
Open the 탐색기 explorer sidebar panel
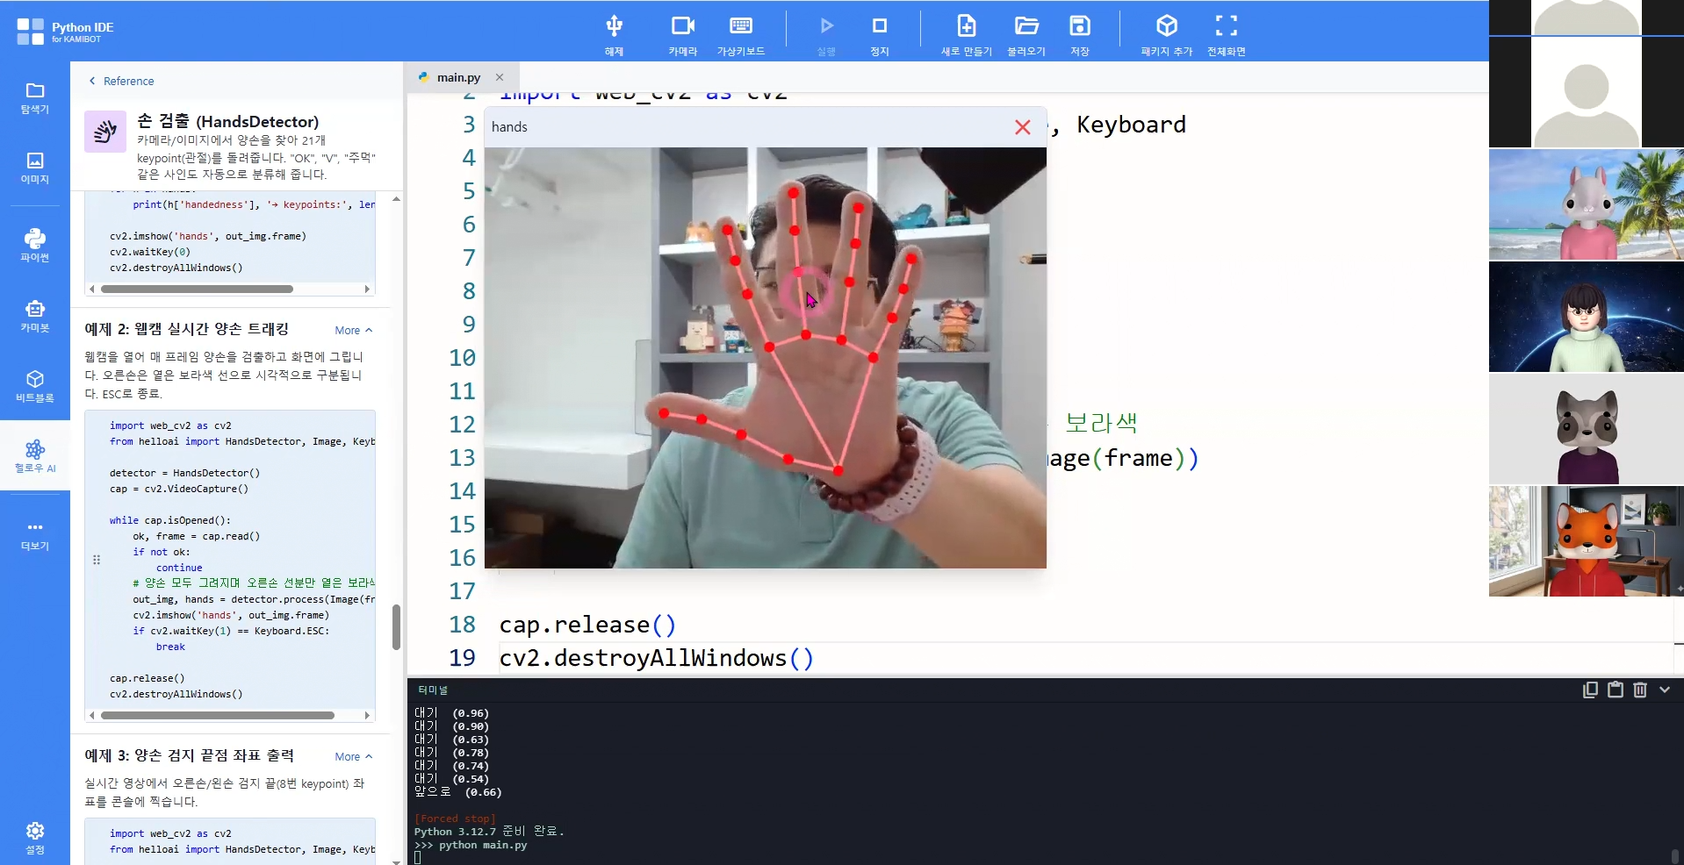click(x=35, y=98)
